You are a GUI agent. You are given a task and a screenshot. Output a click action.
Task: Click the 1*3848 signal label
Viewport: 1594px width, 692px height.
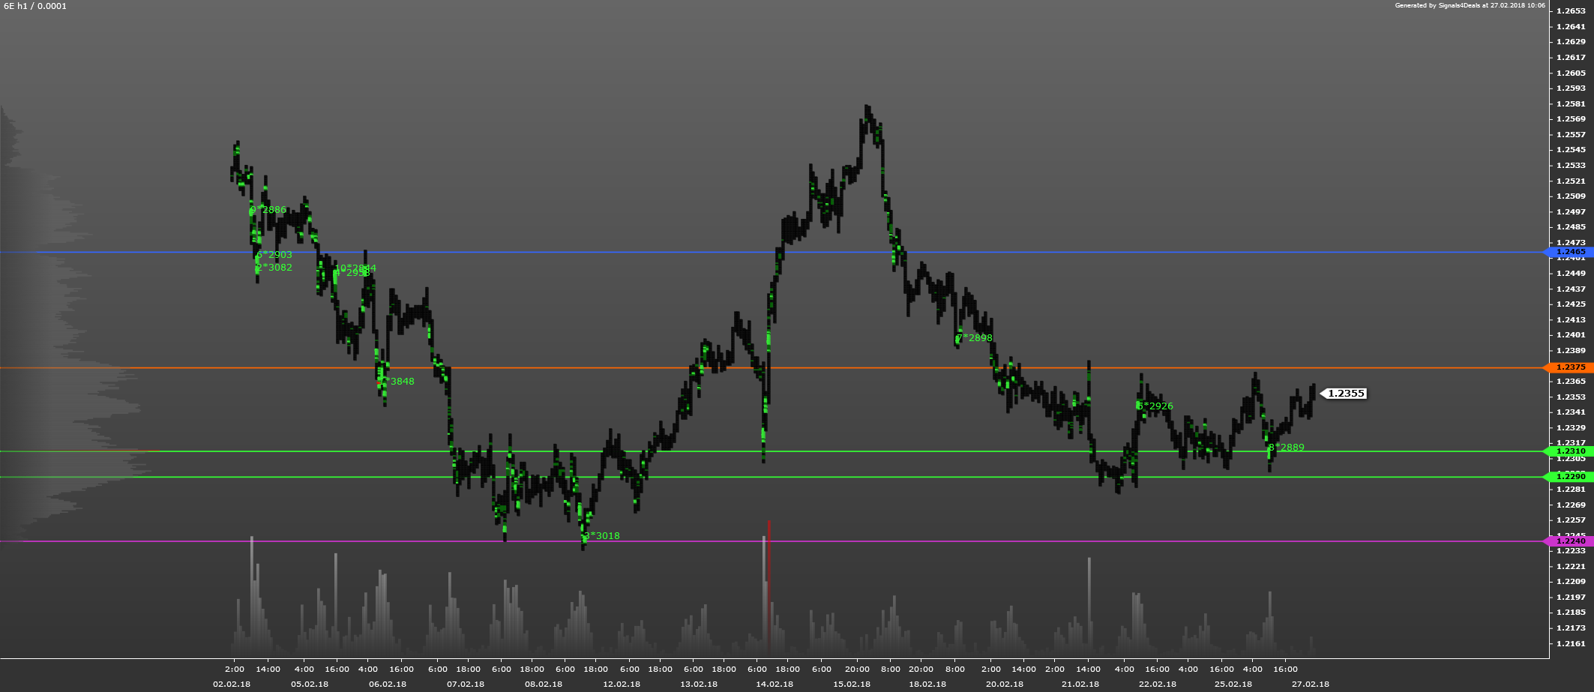click(x=397, y=382)
